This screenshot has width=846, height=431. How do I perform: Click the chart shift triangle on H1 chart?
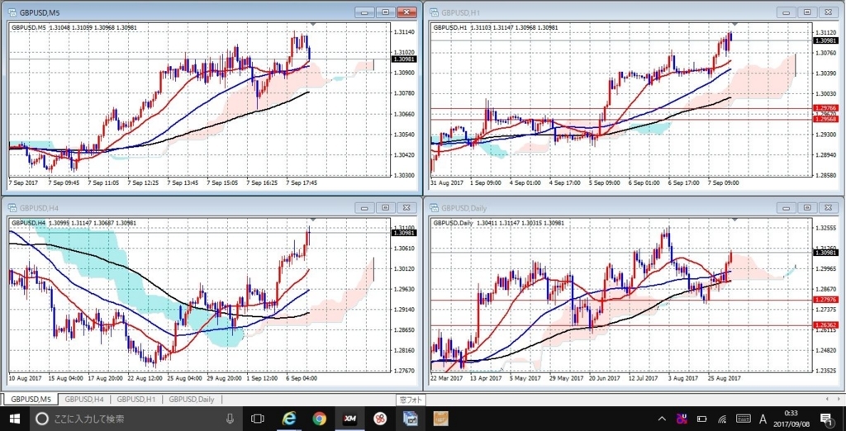coord(734,25)
